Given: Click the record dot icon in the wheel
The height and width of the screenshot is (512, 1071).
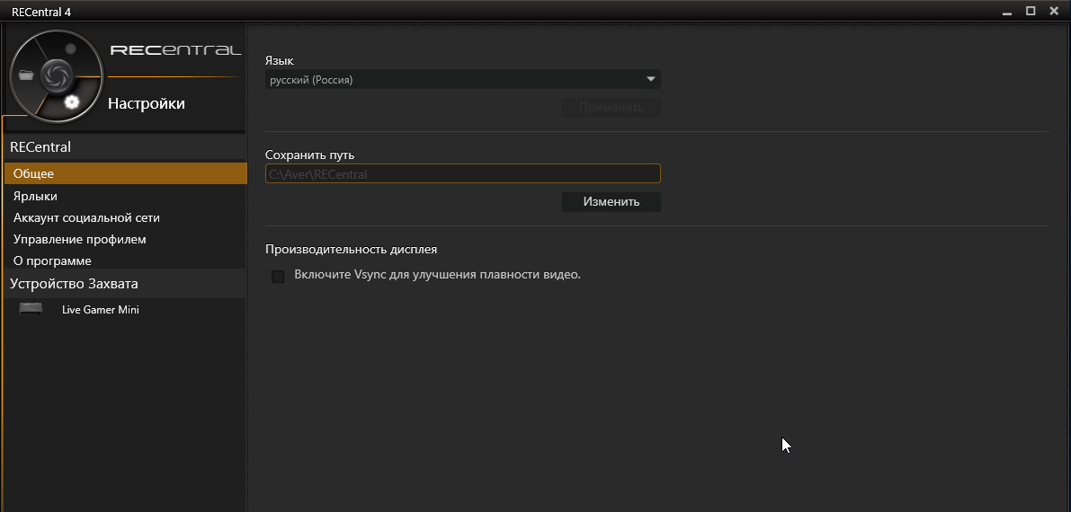Looking at the screenshot, I should 71,49.
